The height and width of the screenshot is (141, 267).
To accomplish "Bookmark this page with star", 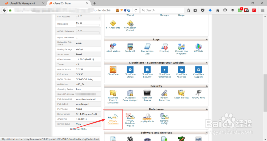I will [189, 10].
